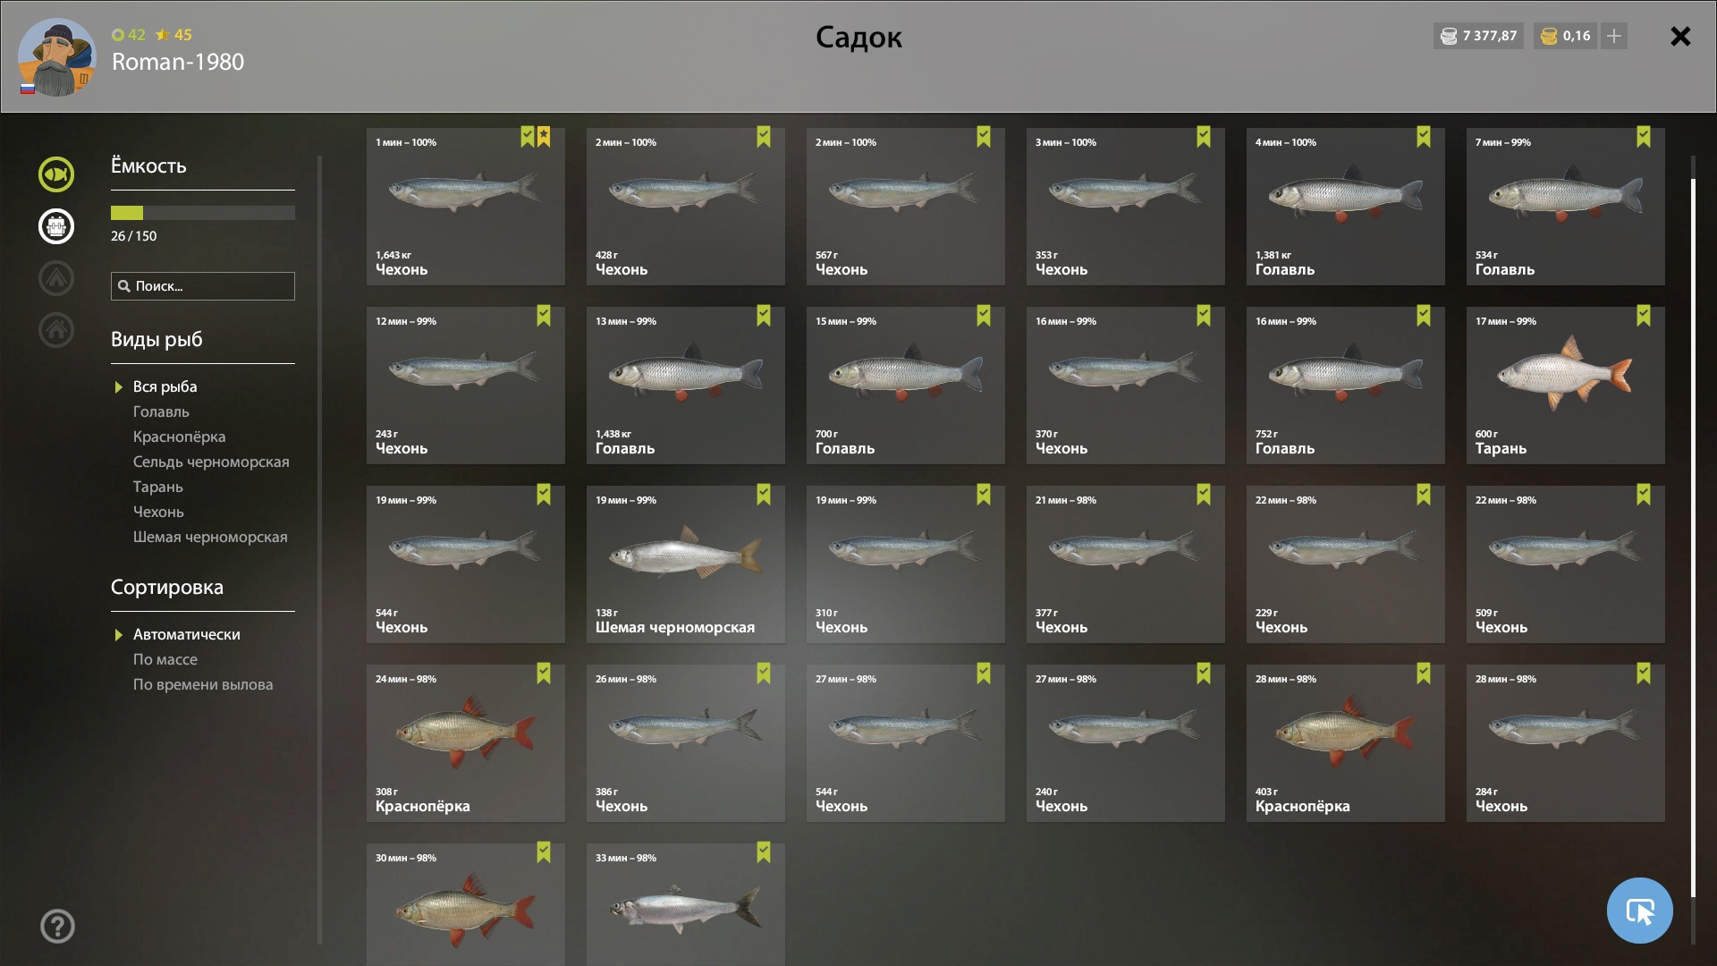Click the gold coins balance 0,16
This screenshot has height=966, width=1717.
pos(1566,36)
